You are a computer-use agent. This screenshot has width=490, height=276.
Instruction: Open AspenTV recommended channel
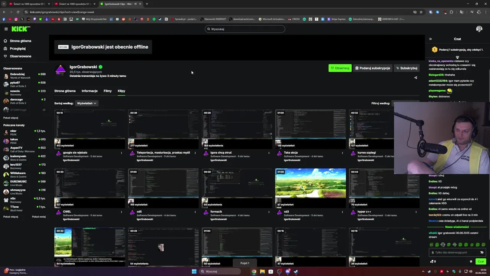24,149
